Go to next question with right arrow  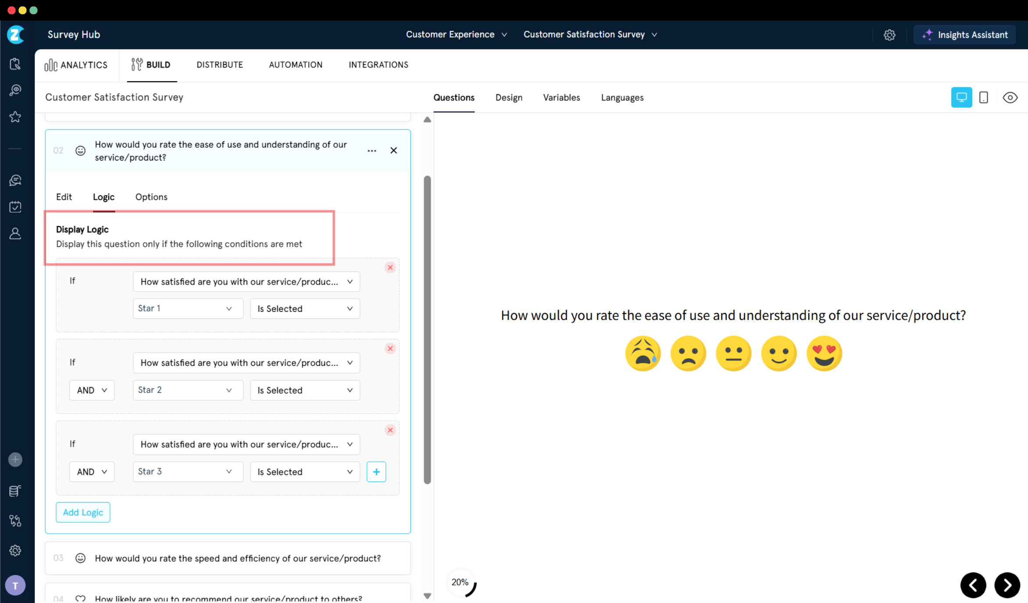pyautogui.click(x=1007, y=585)
